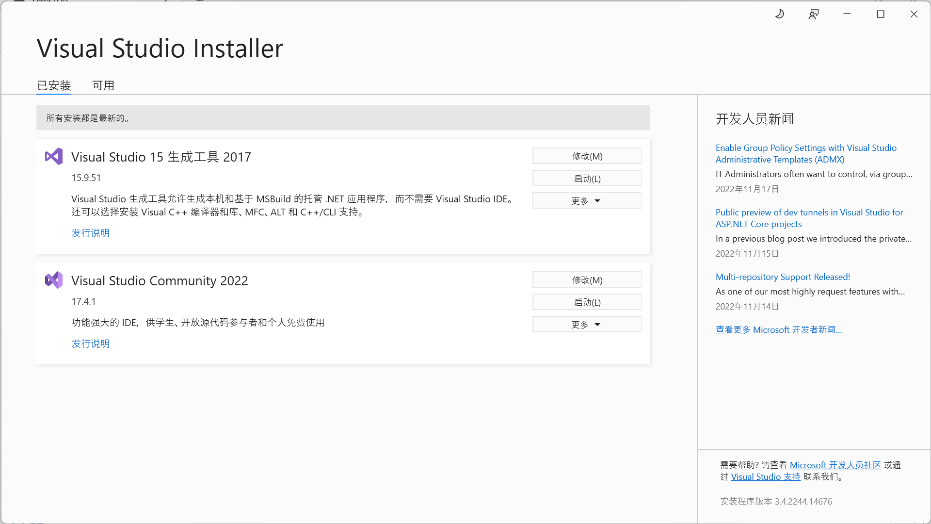Click the Visual Studio Community 2022 logo
Viewport: 931px width, 524px height.
pyautogui.click(x=54, y=280)
